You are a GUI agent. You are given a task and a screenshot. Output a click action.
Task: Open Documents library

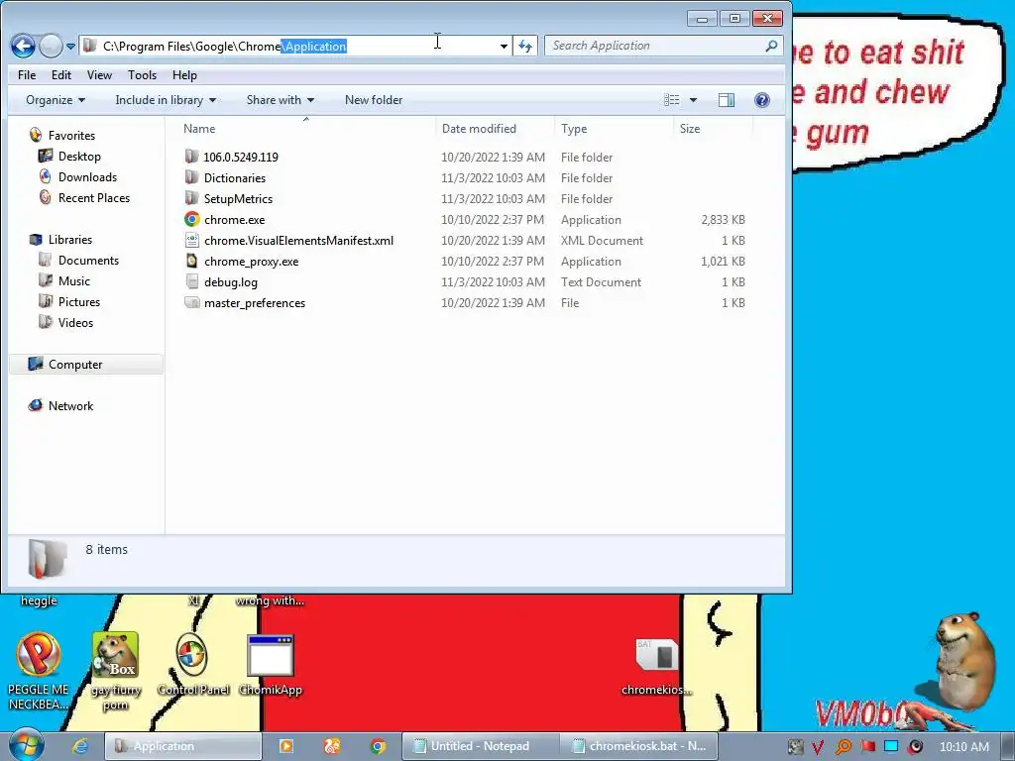pyautogui.click(x=88, y=261)
